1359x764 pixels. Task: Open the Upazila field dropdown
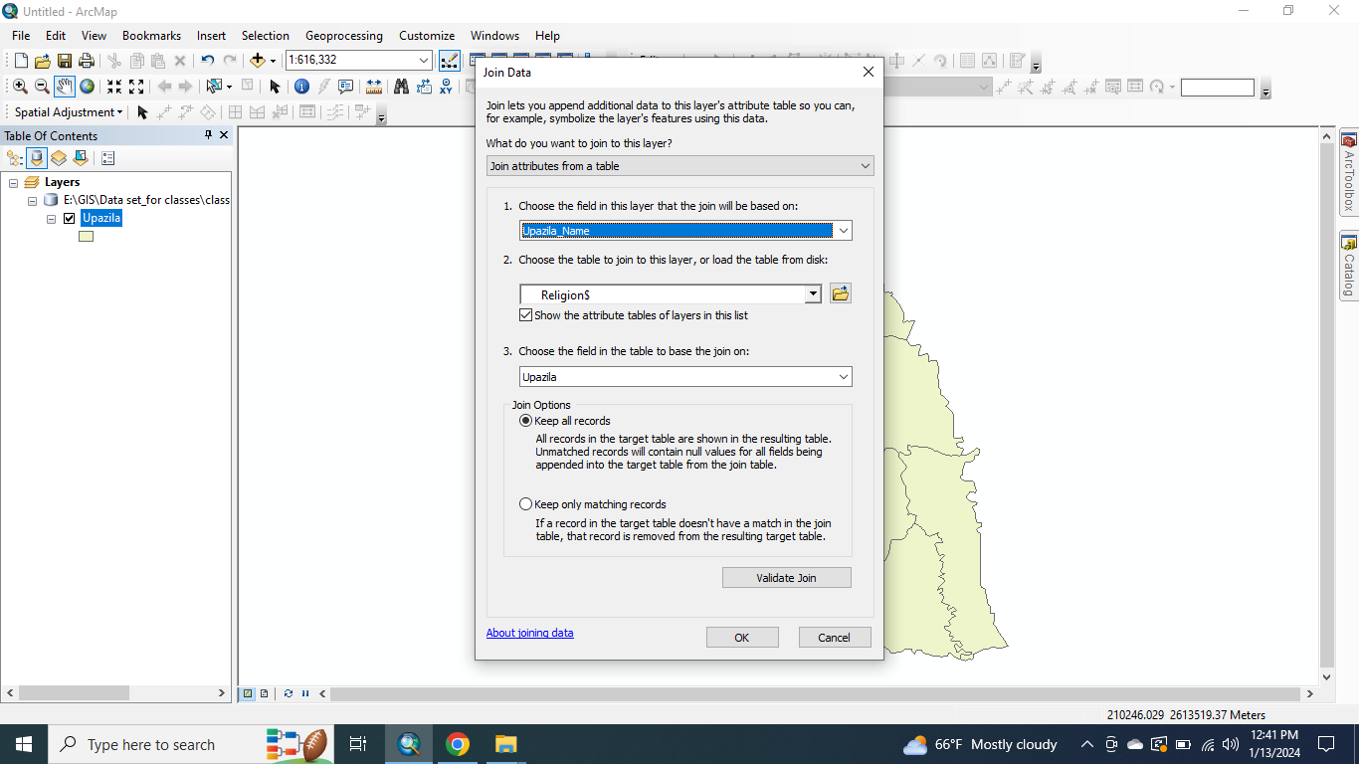pos(845,376)
